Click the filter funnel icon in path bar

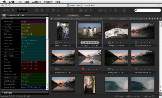(51, 19)
